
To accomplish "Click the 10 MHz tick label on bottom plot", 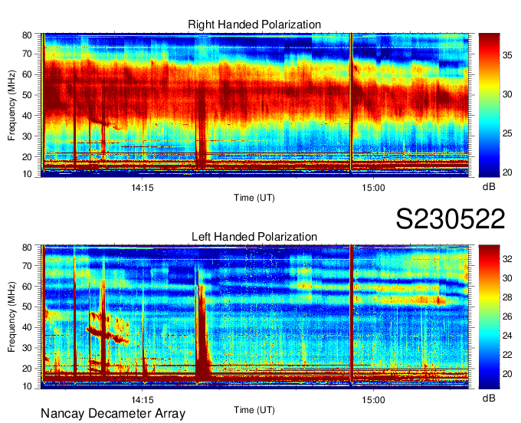I will tap(27, 386).
